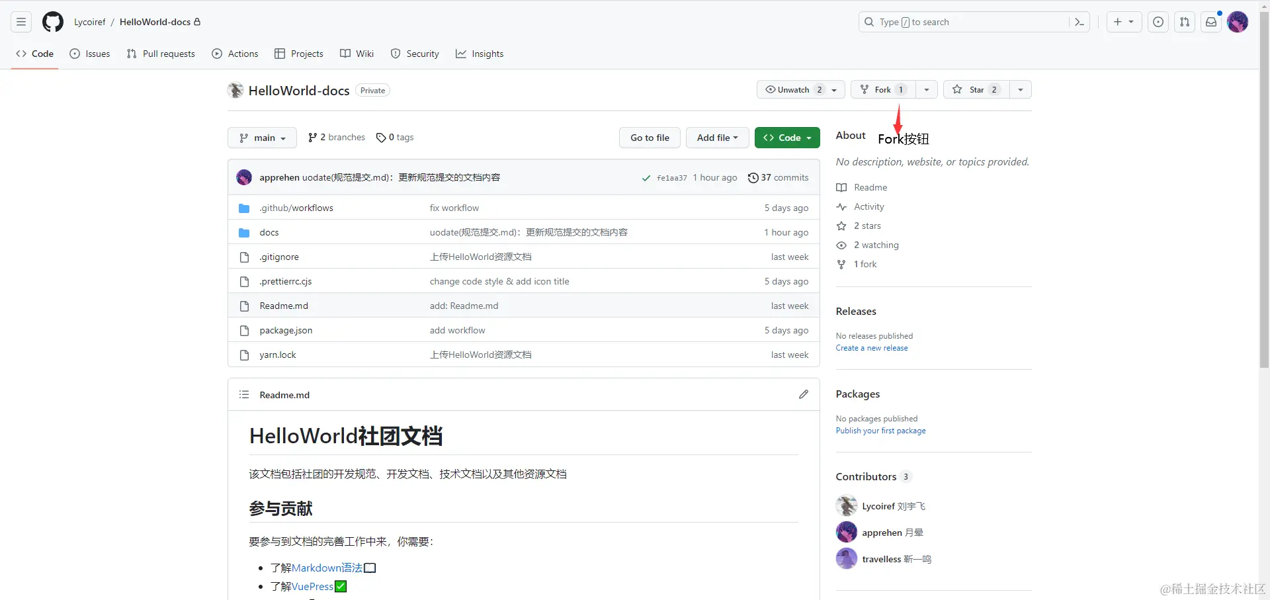Image resolution: width=1270 pixels, height=600 pixels.
Task: Open the create new plus dropdown
Action: (1124, 22)
